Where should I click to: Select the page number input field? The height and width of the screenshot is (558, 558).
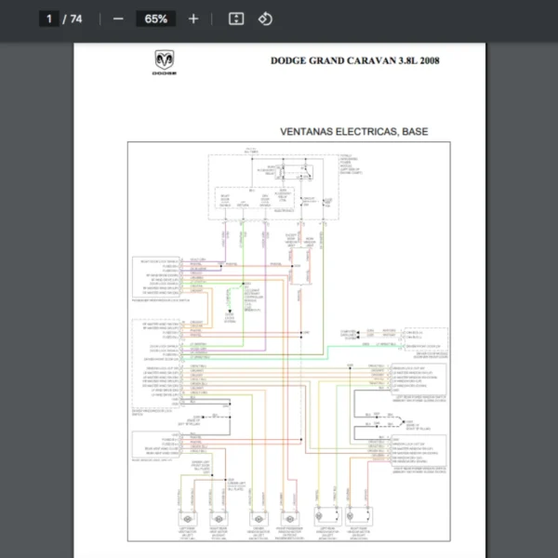[49, 19]
